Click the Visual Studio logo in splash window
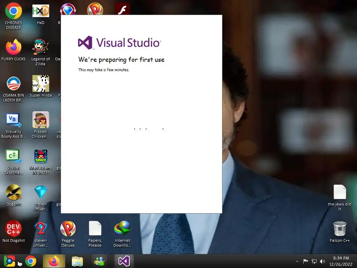 click(x=119, y=43)
